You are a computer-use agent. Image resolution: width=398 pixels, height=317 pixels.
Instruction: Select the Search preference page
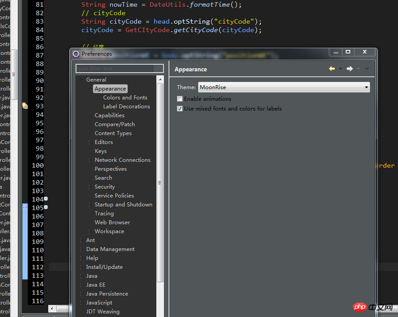click(x=103, y=178)
